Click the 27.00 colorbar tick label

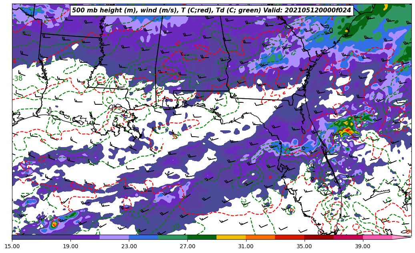187,246
